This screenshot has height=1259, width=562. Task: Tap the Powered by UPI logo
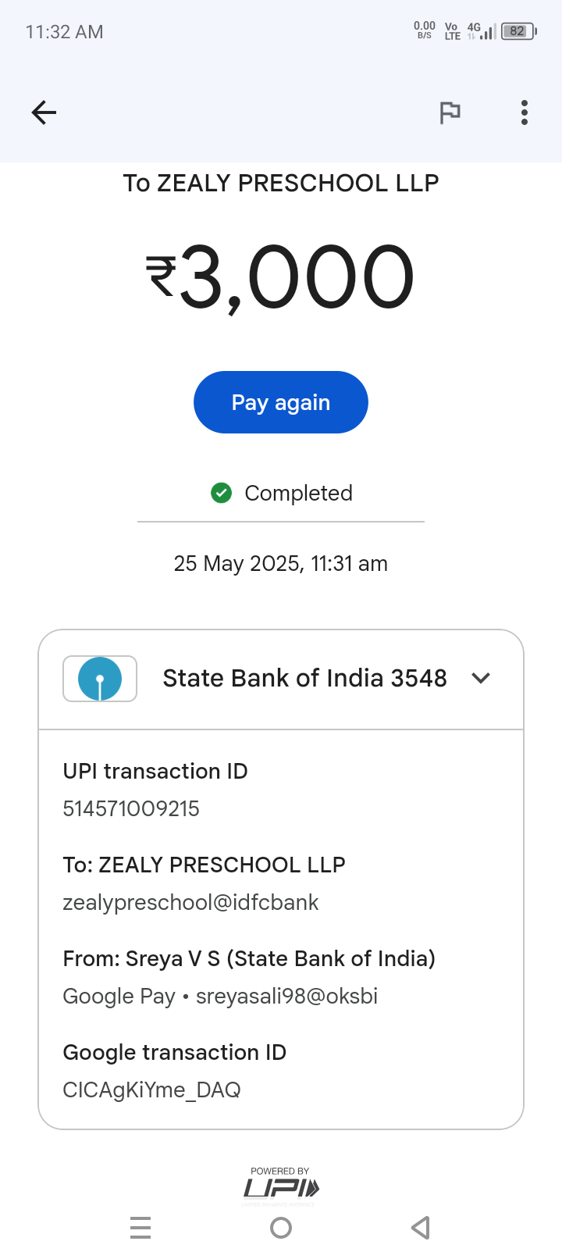click(281, 1186)
